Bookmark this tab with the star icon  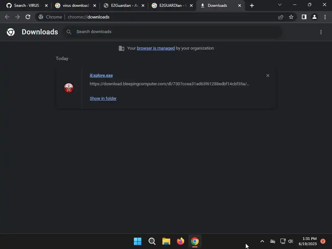(291, 17)
